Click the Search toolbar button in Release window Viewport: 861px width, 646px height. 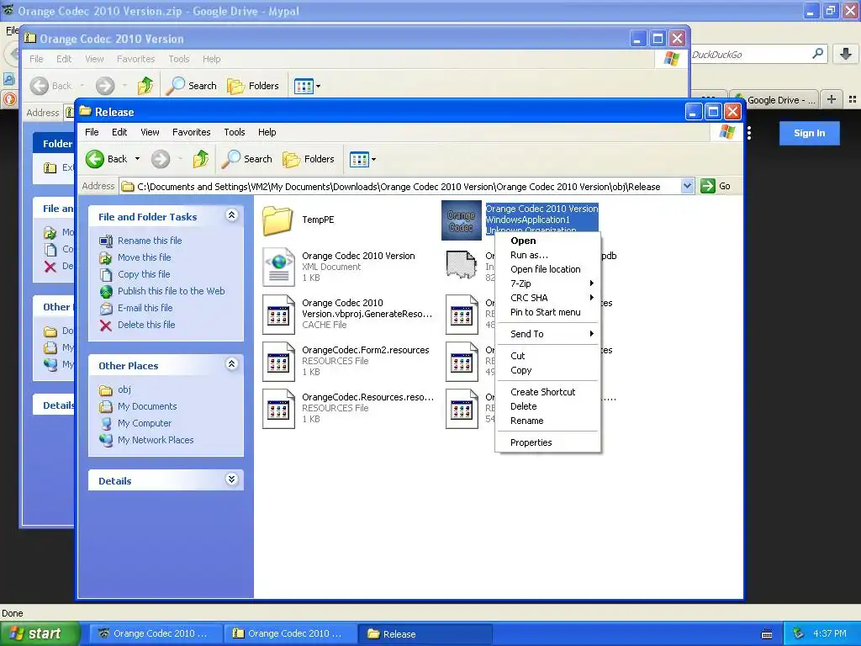(246, 159)
